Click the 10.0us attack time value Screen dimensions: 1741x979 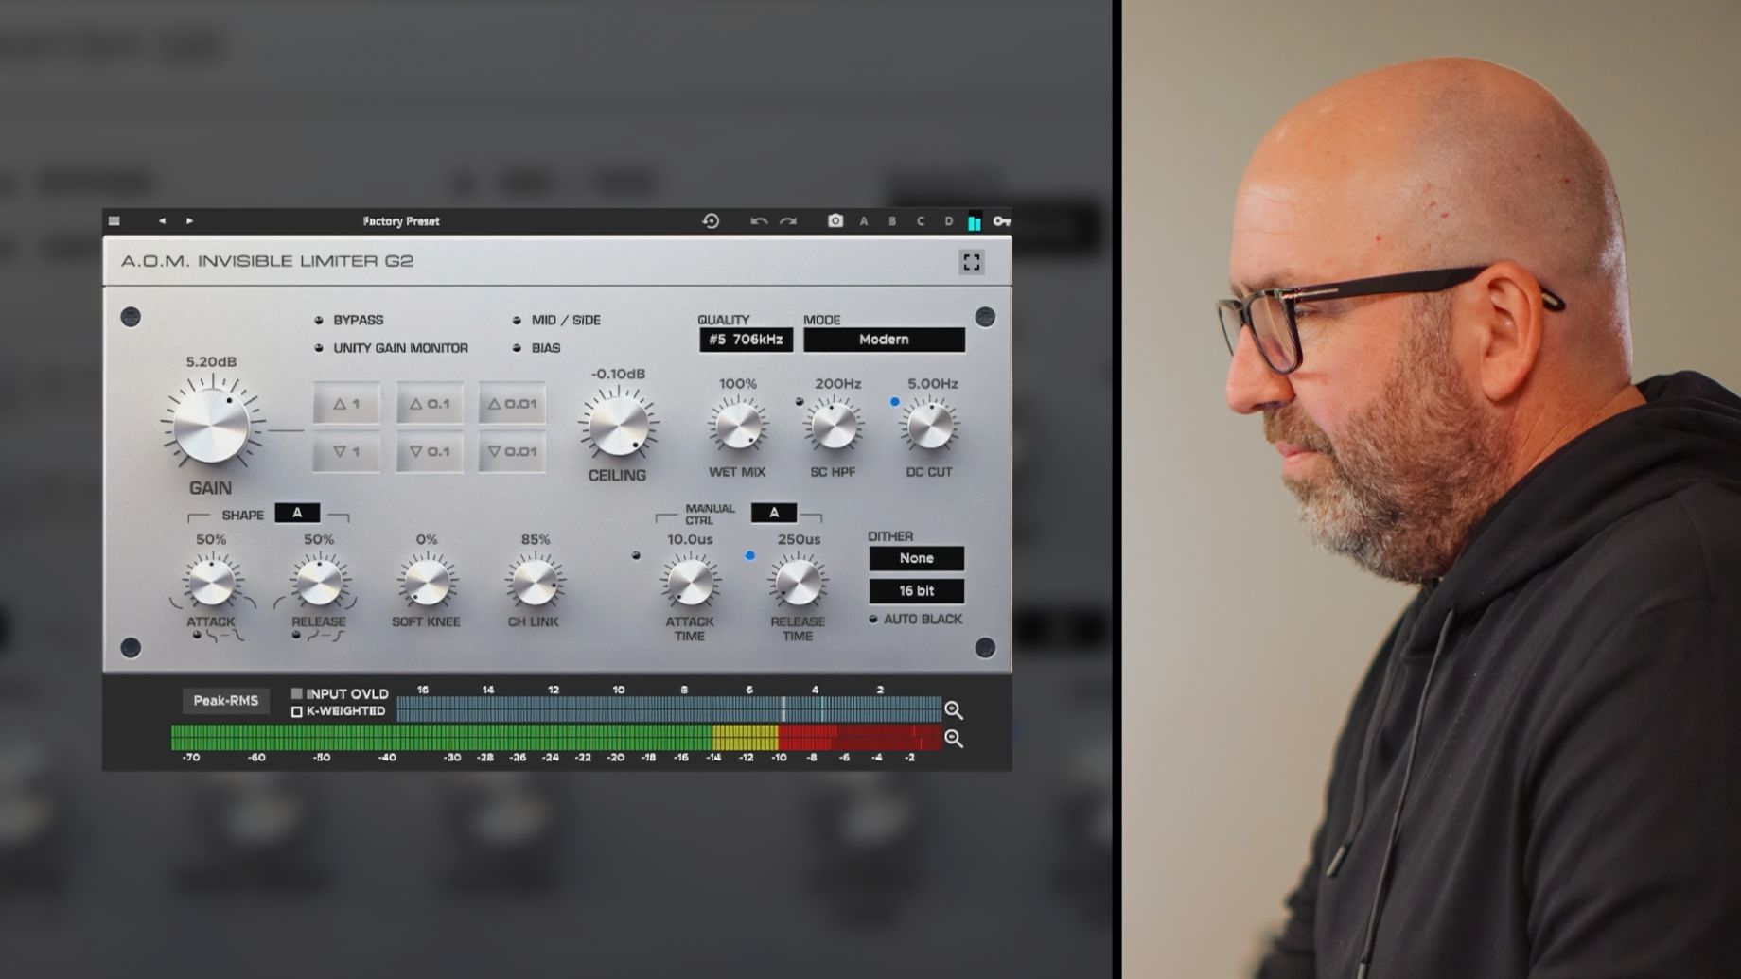(x=690, y=540)
